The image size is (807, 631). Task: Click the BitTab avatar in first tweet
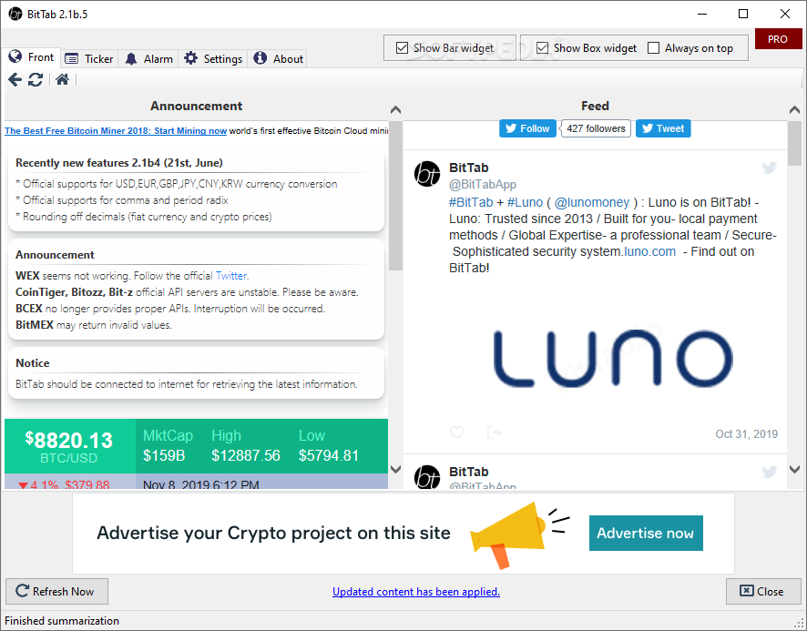pos(427,174)
